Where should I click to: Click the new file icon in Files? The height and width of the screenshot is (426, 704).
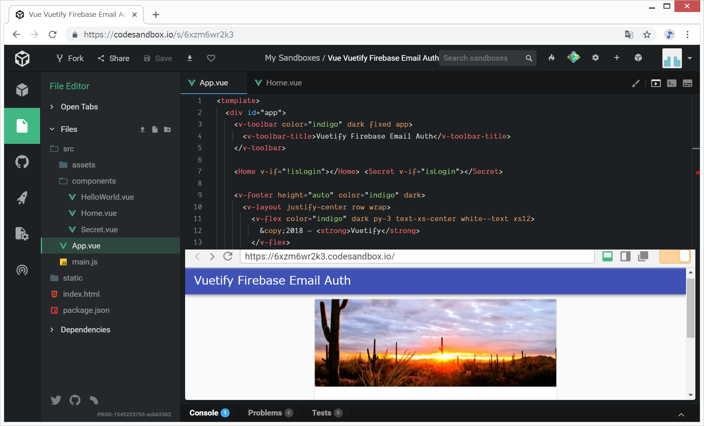[155, 129]
